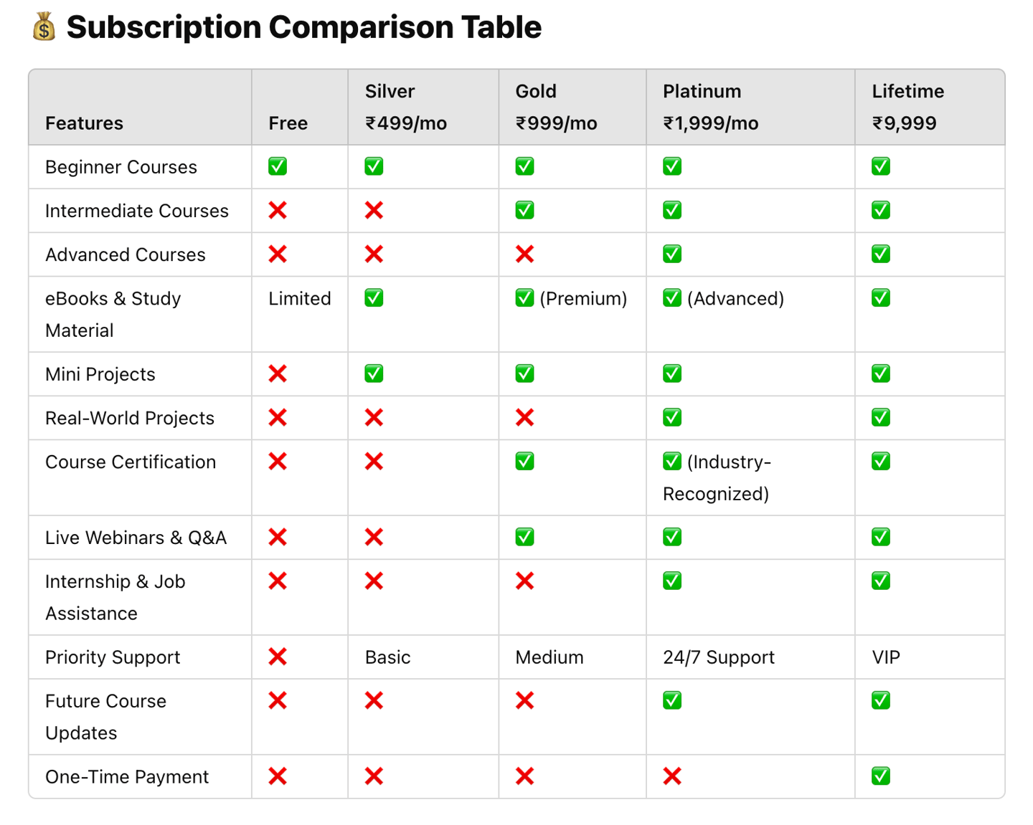Click the green check for Mini Projects under Silver
The width and height of the screenshot is (1033, 825).
374,373
